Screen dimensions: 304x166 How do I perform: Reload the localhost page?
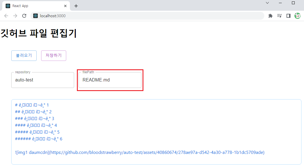point(24,16)
